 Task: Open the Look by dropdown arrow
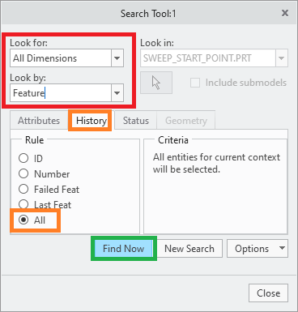tap(117, 93)
